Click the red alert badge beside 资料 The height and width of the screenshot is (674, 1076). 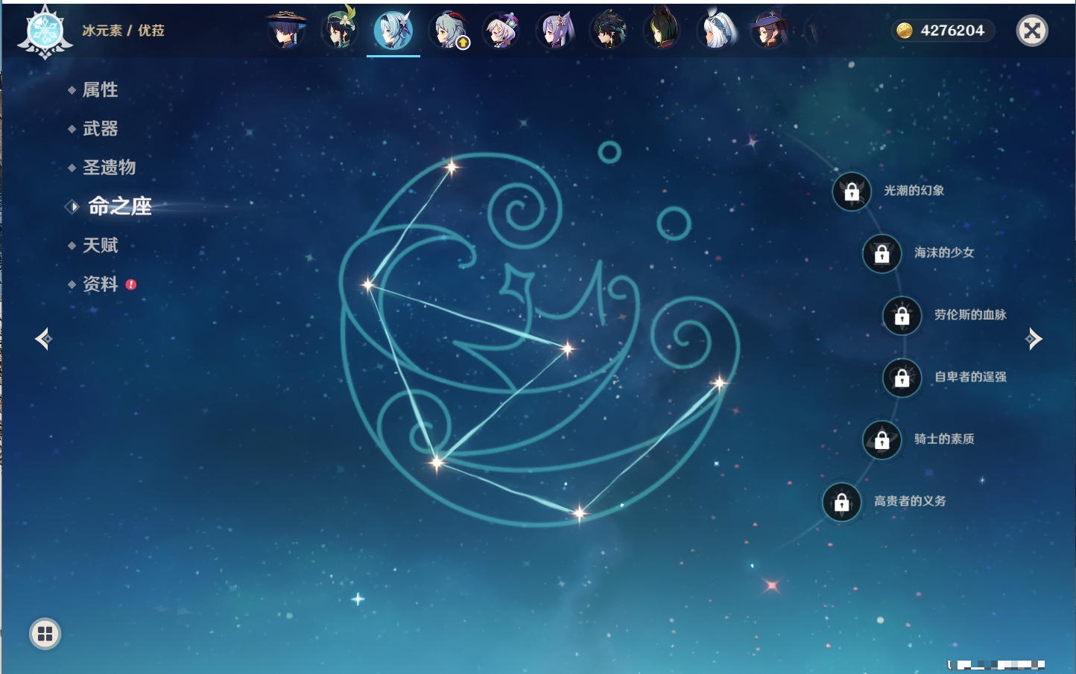(x=131, y=284)
